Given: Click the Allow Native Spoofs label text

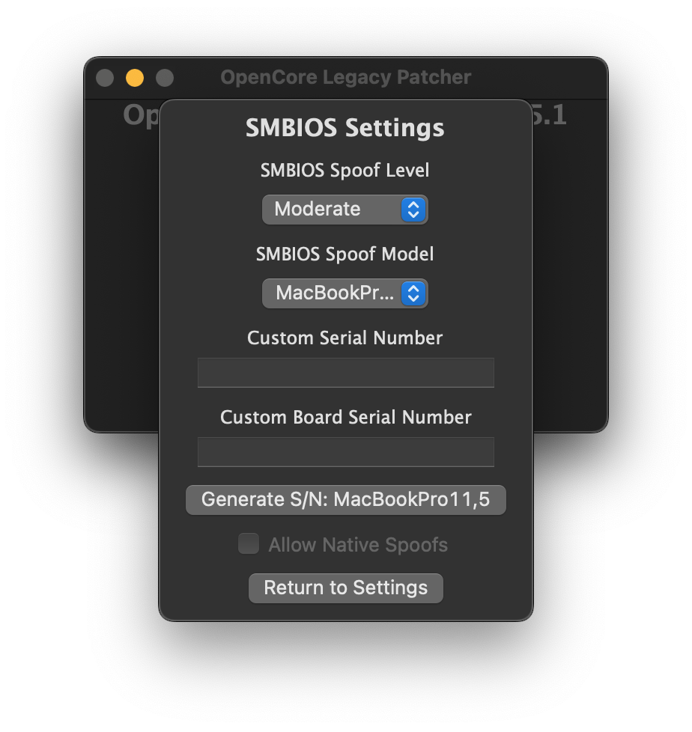Looking at the screenshot, I should 358,545.
